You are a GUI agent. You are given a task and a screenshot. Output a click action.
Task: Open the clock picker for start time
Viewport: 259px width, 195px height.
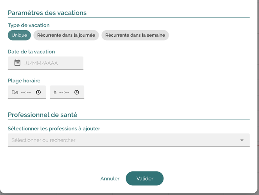pyautogui.click(x=38, y=92)
